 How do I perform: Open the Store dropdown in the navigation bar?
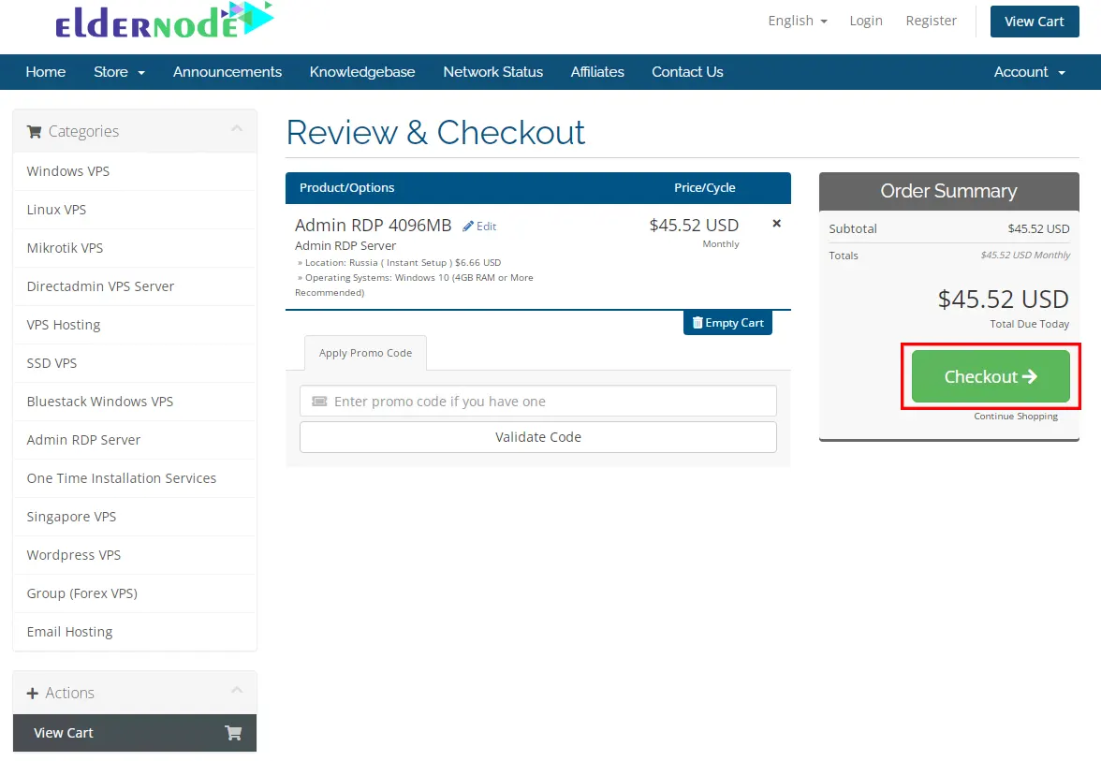coord(119,72)
